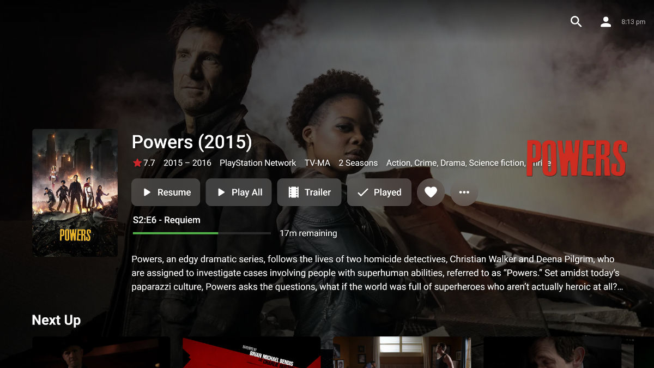Select the first Next Up episode thumbnail
Viewport: 654px width, 368px height.
click(101, 352)
